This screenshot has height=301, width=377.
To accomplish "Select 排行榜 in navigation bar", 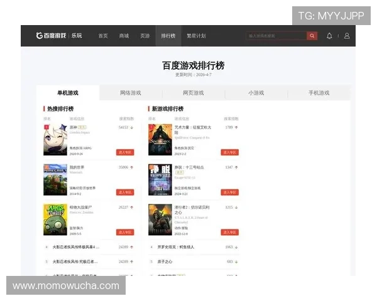I will pos(168,36).
